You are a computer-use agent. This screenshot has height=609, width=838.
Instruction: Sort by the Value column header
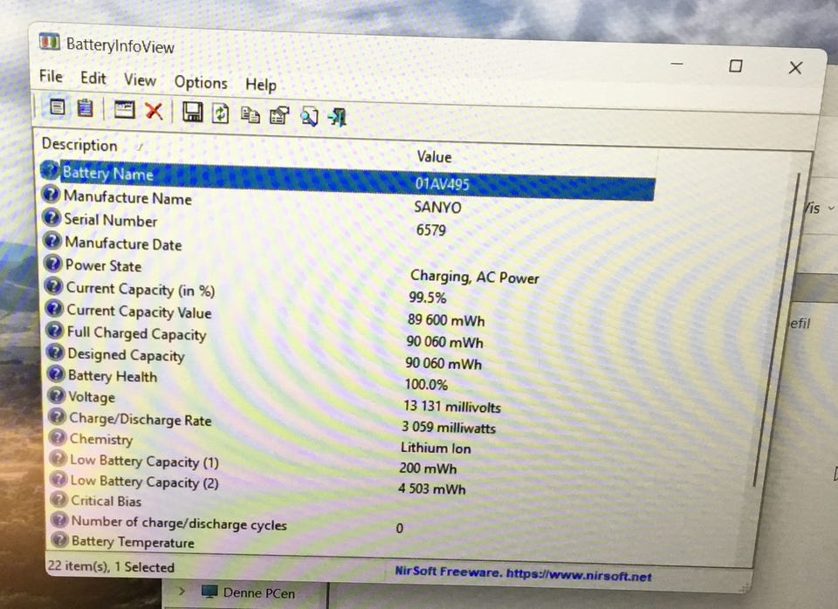coord(434,156)
